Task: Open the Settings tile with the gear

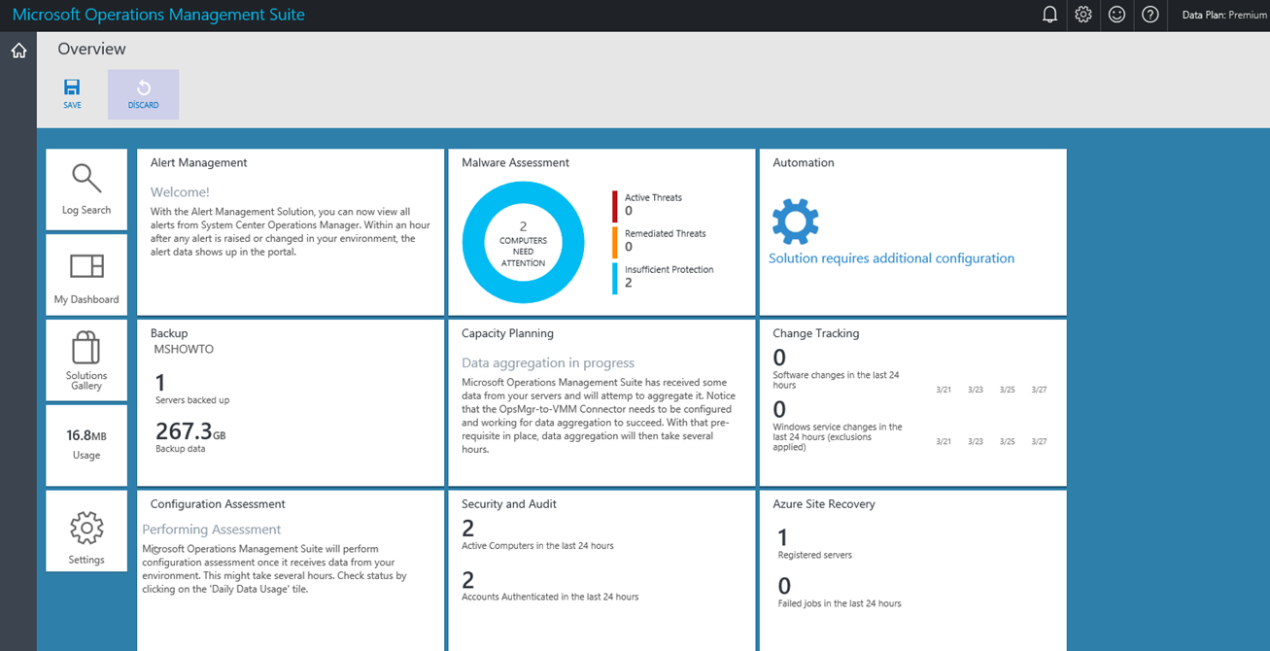Action: click(x=86, y=531)
